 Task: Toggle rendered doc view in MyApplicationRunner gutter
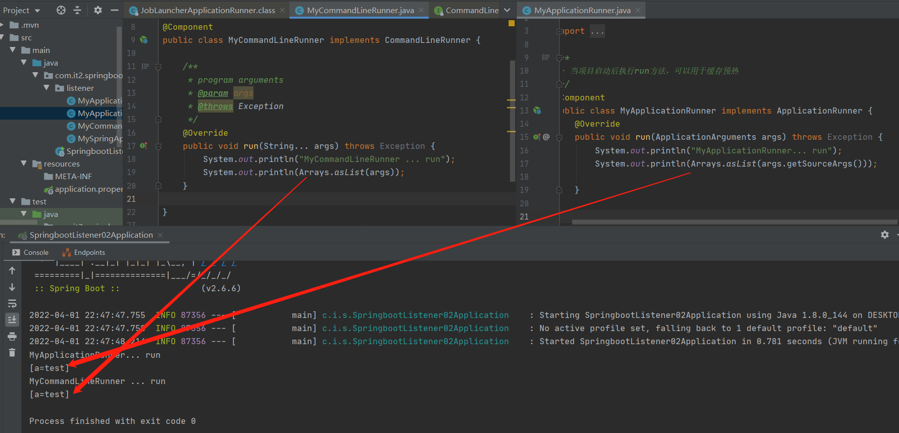(x=545, y=58)
